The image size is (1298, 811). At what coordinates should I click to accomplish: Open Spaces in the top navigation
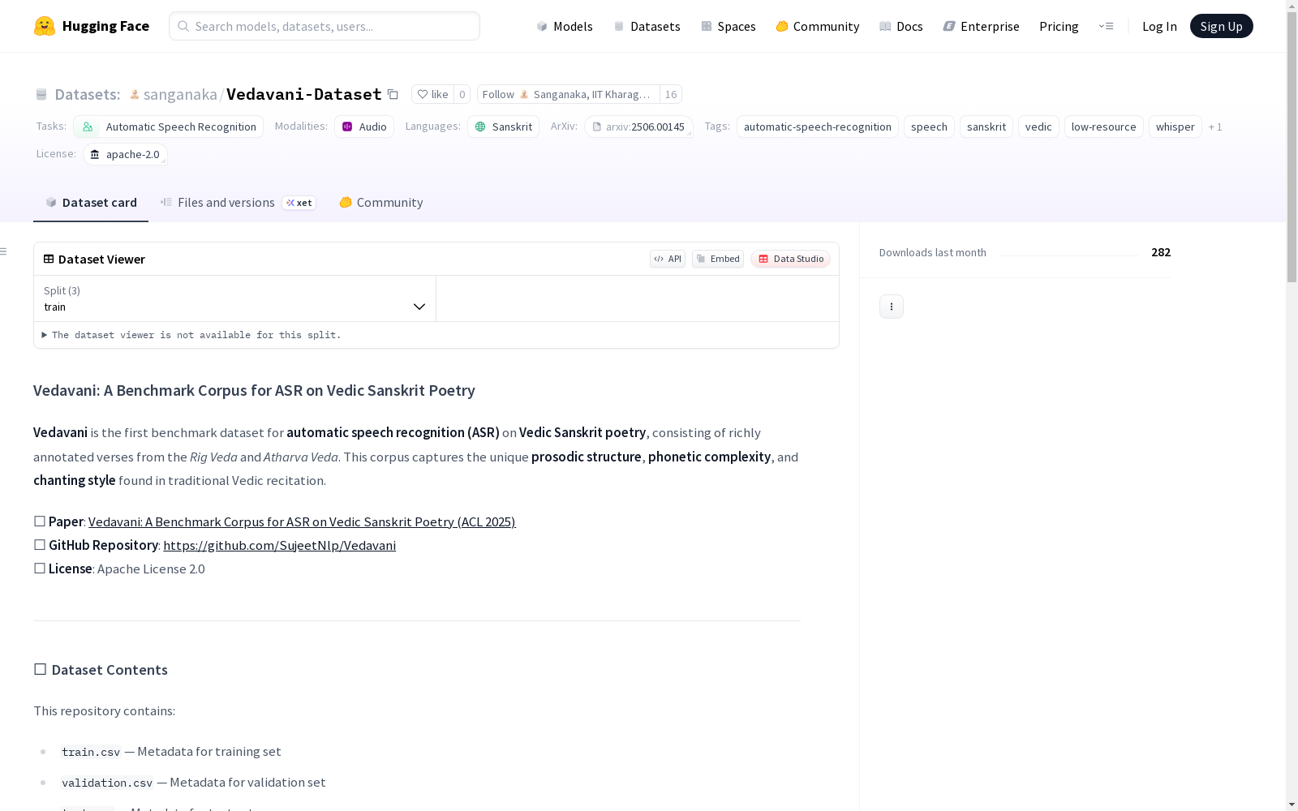point(729,26)
